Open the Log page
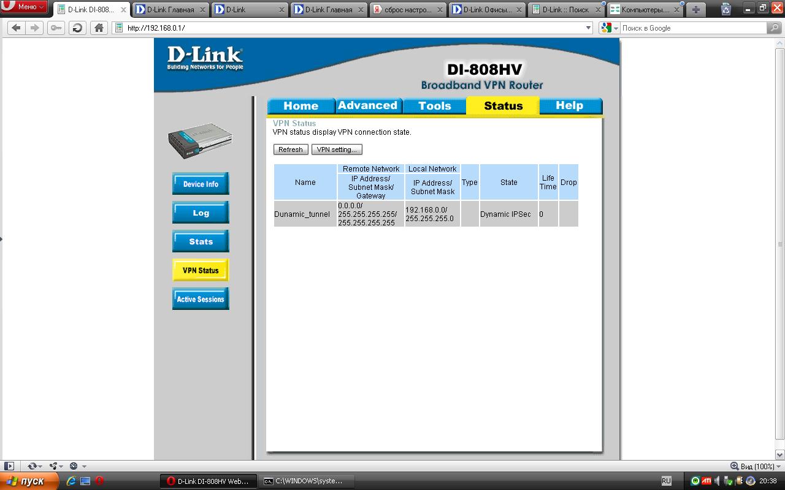This screenshot has width=785, height=490. click(201, 213)
